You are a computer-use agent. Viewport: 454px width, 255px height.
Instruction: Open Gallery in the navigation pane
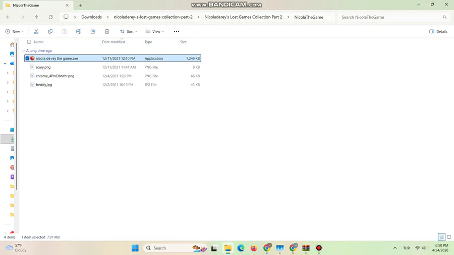(x=12, y=54)
